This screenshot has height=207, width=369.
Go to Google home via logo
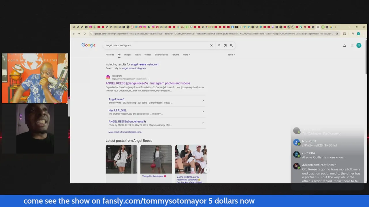click(x=89, y=45)
